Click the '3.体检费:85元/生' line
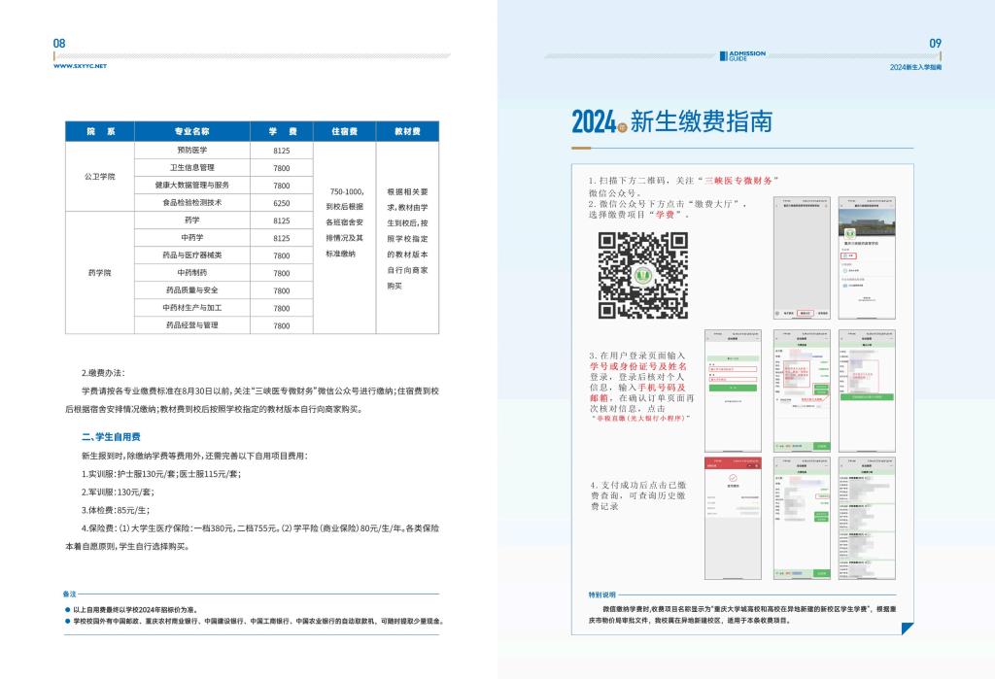Image resolution: width=995 pixels, height=679 pixels. pos(116,510)
